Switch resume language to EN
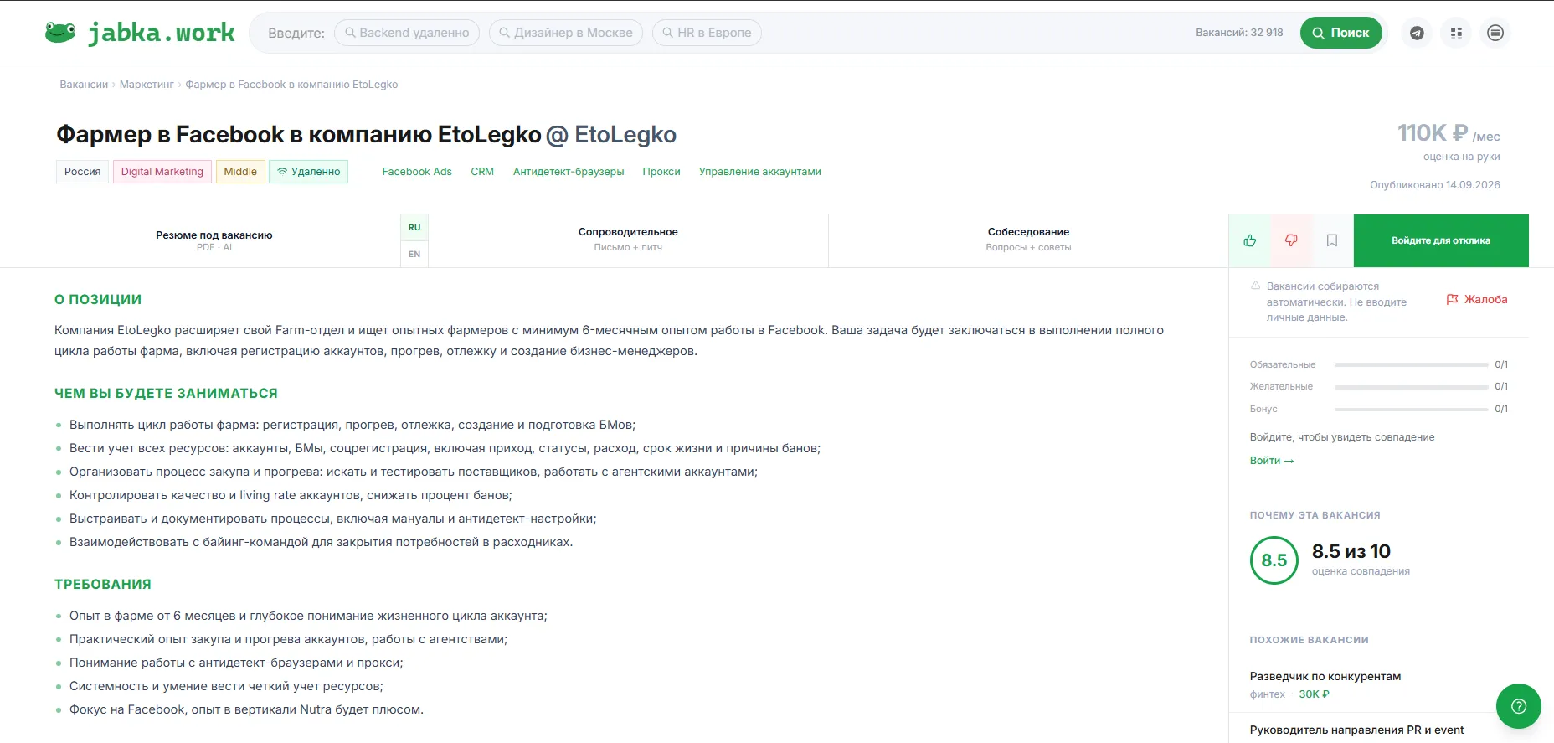The height and width of the screenshot is (743, 1554). [x=414, y=254]
